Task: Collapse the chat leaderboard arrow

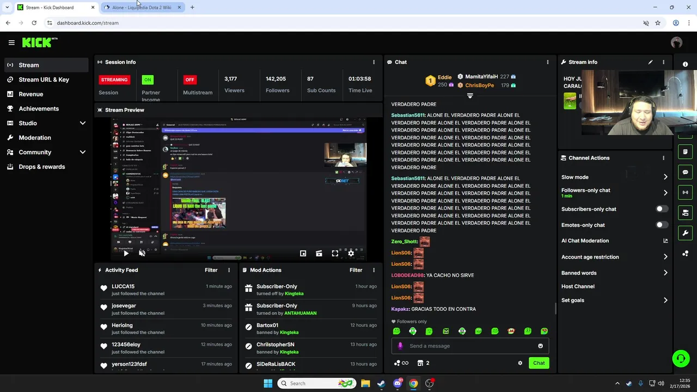Action: point(470,96)
